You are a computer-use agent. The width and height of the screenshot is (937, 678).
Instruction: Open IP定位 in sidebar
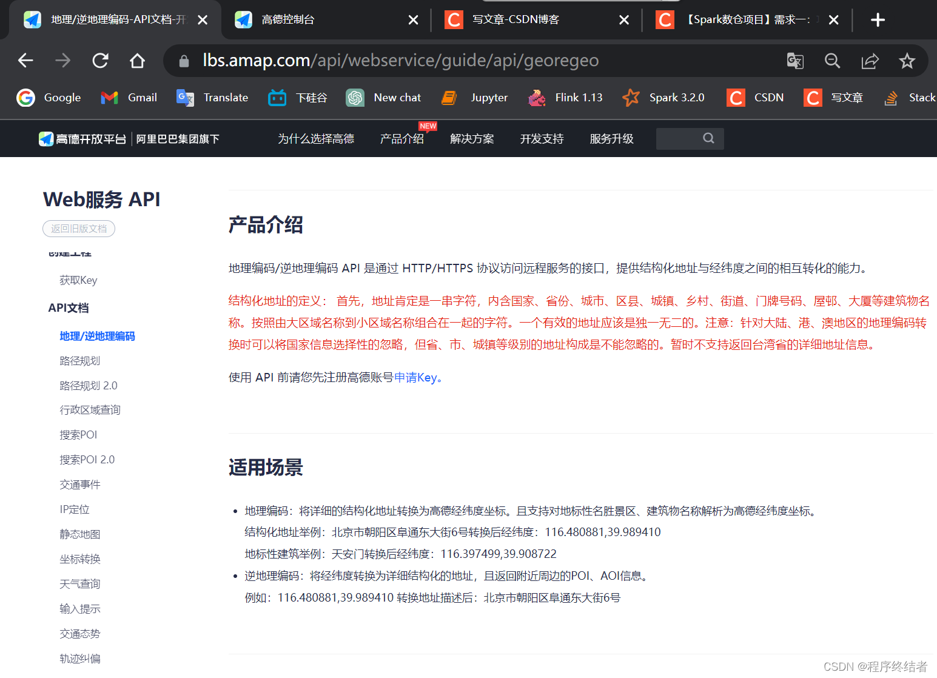pyautogui.click(x=75, y=509)
